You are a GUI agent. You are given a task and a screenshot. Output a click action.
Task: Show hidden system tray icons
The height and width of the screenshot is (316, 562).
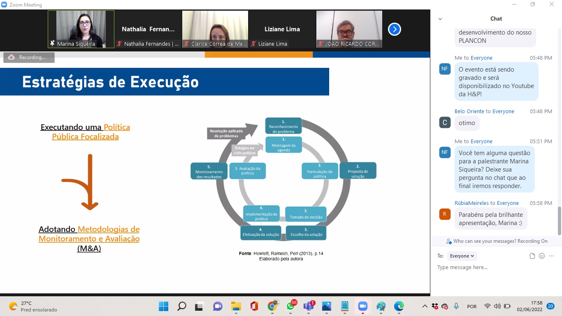click(425, 307)
